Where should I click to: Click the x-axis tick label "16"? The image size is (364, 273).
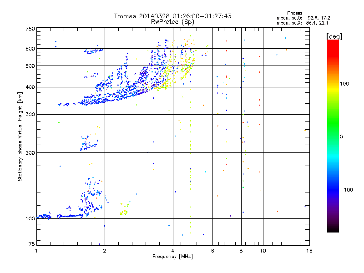tap(309, 251)
